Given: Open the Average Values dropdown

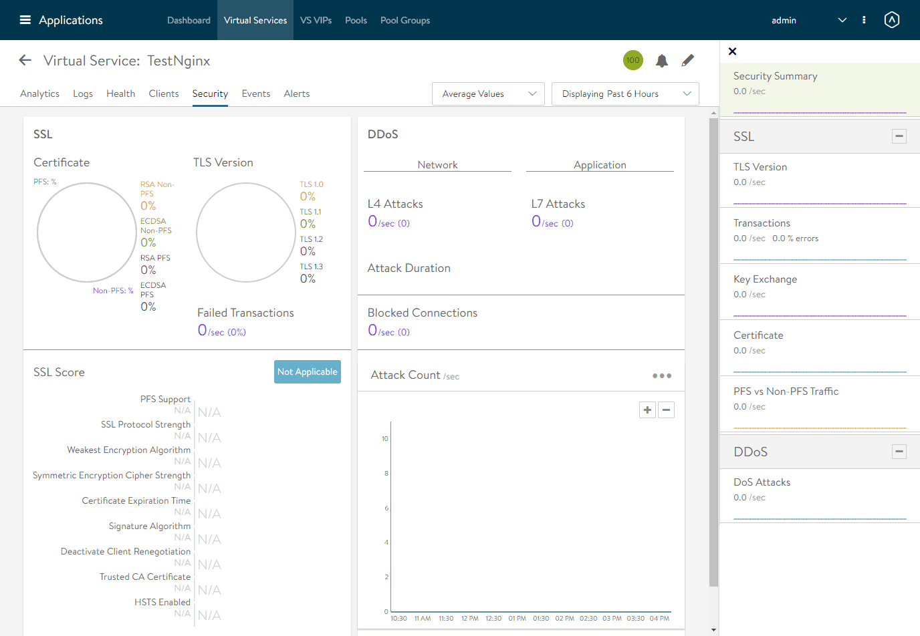Looking at the screenshot, I should point(487,94).
